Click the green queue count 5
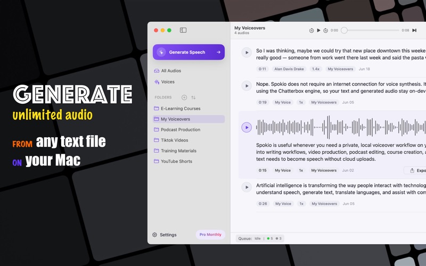The width and height of the screenshot is (426, 266). [x=270, y=238]
